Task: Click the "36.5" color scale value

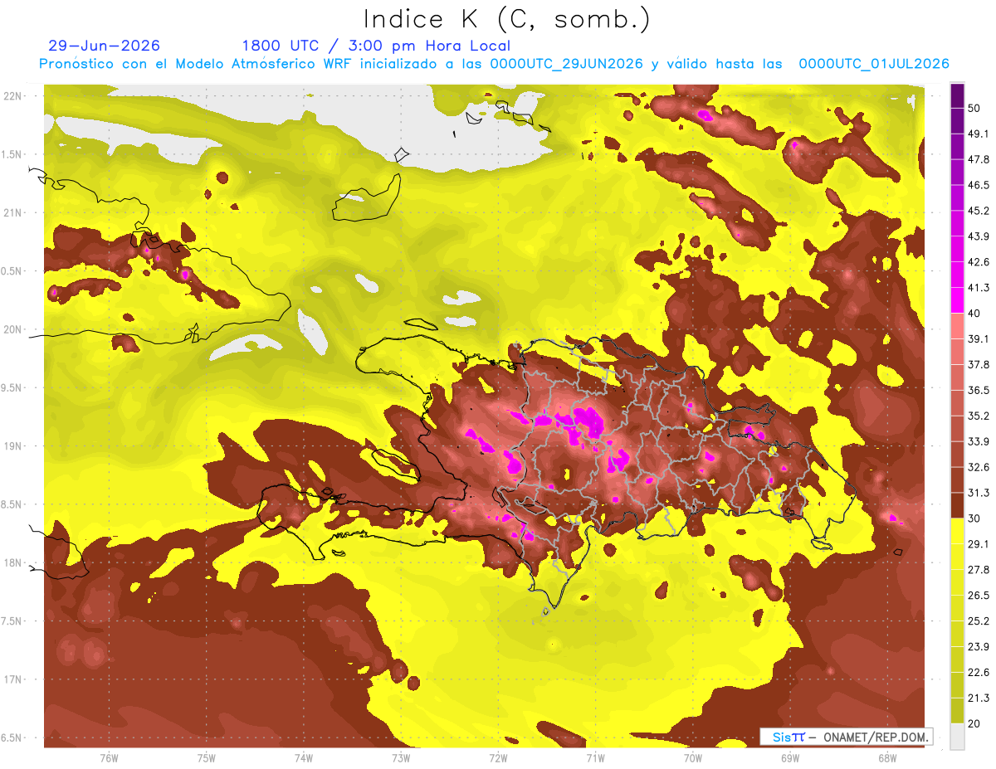Action: point(978,390)
